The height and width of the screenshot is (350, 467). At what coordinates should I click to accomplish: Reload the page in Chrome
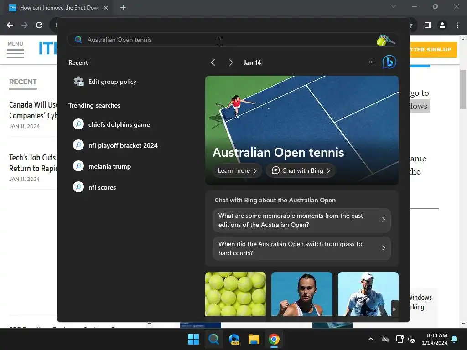pyautogui.click(x=39, y=25)
